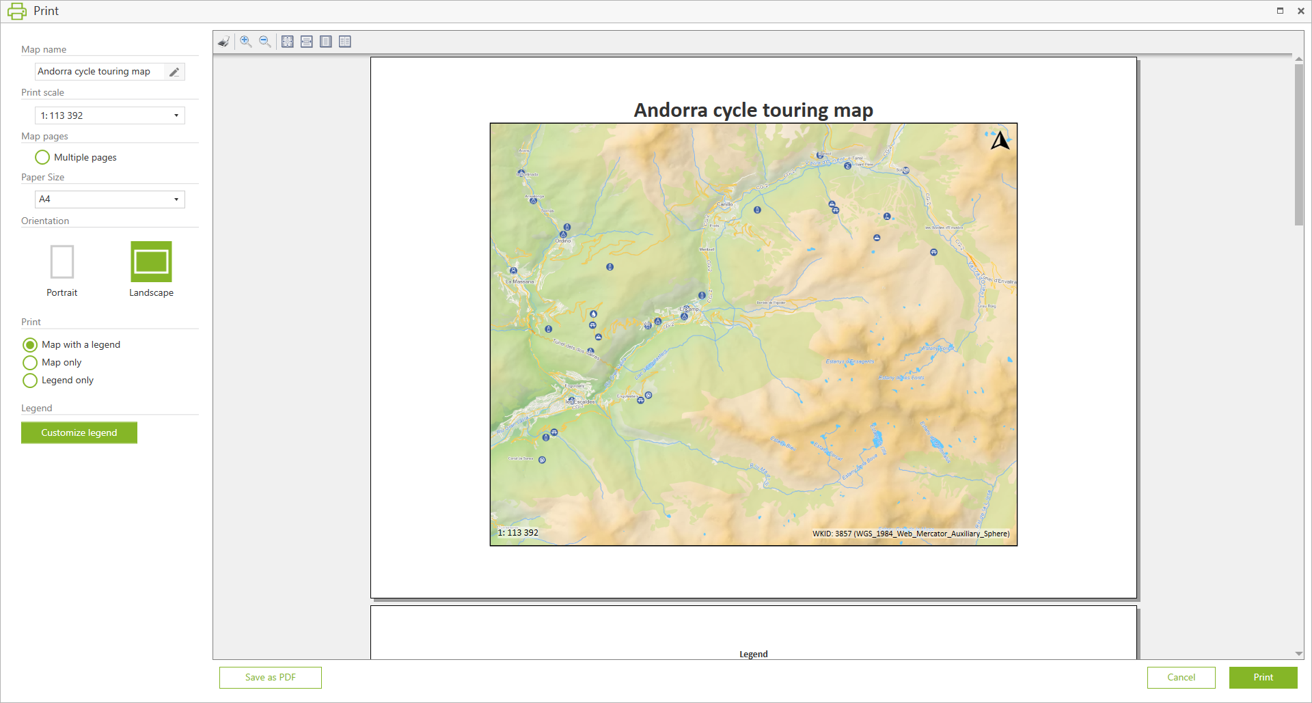Show the whole page in preview
Image resolution: width=1312 pixels, height=703 pixels.
tap(326, 42)
